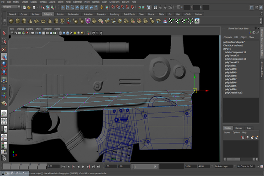The image size is (264, 176).
Task: Create a polygon cube from shelf
Action: [18, 21]
